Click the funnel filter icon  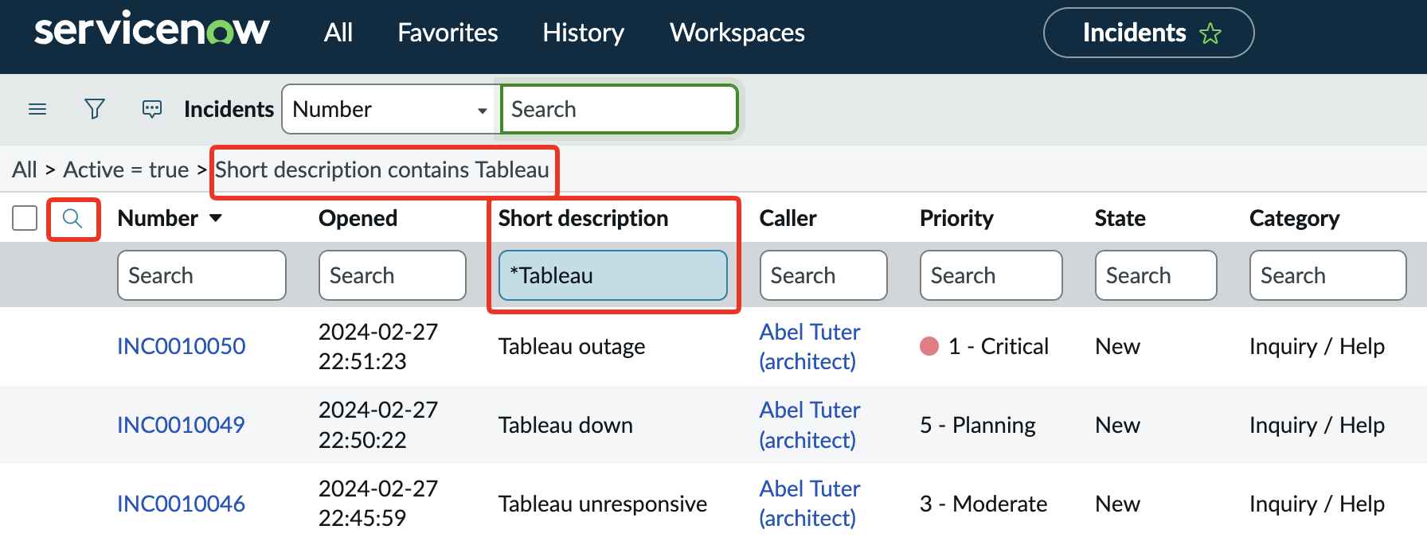[95, 109]
